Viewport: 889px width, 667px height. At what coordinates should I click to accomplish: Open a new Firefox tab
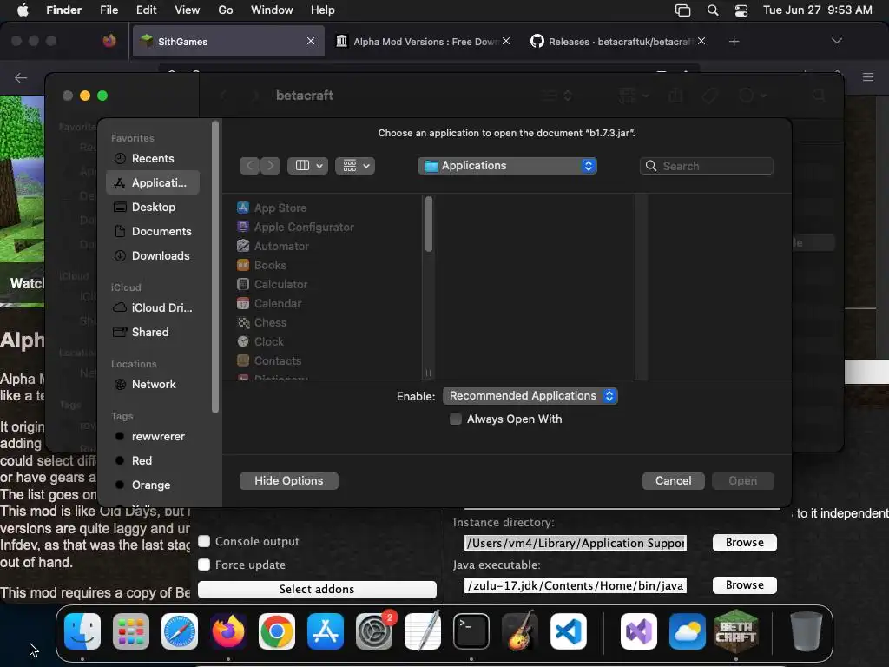734,42
